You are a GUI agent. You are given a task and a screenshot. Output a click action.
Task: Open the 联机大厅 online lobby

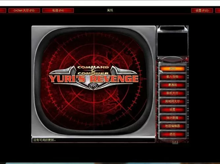tap(173, 93)
